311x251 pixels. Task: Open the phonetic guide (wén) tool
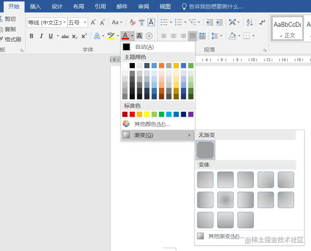(x=141, y=22)
